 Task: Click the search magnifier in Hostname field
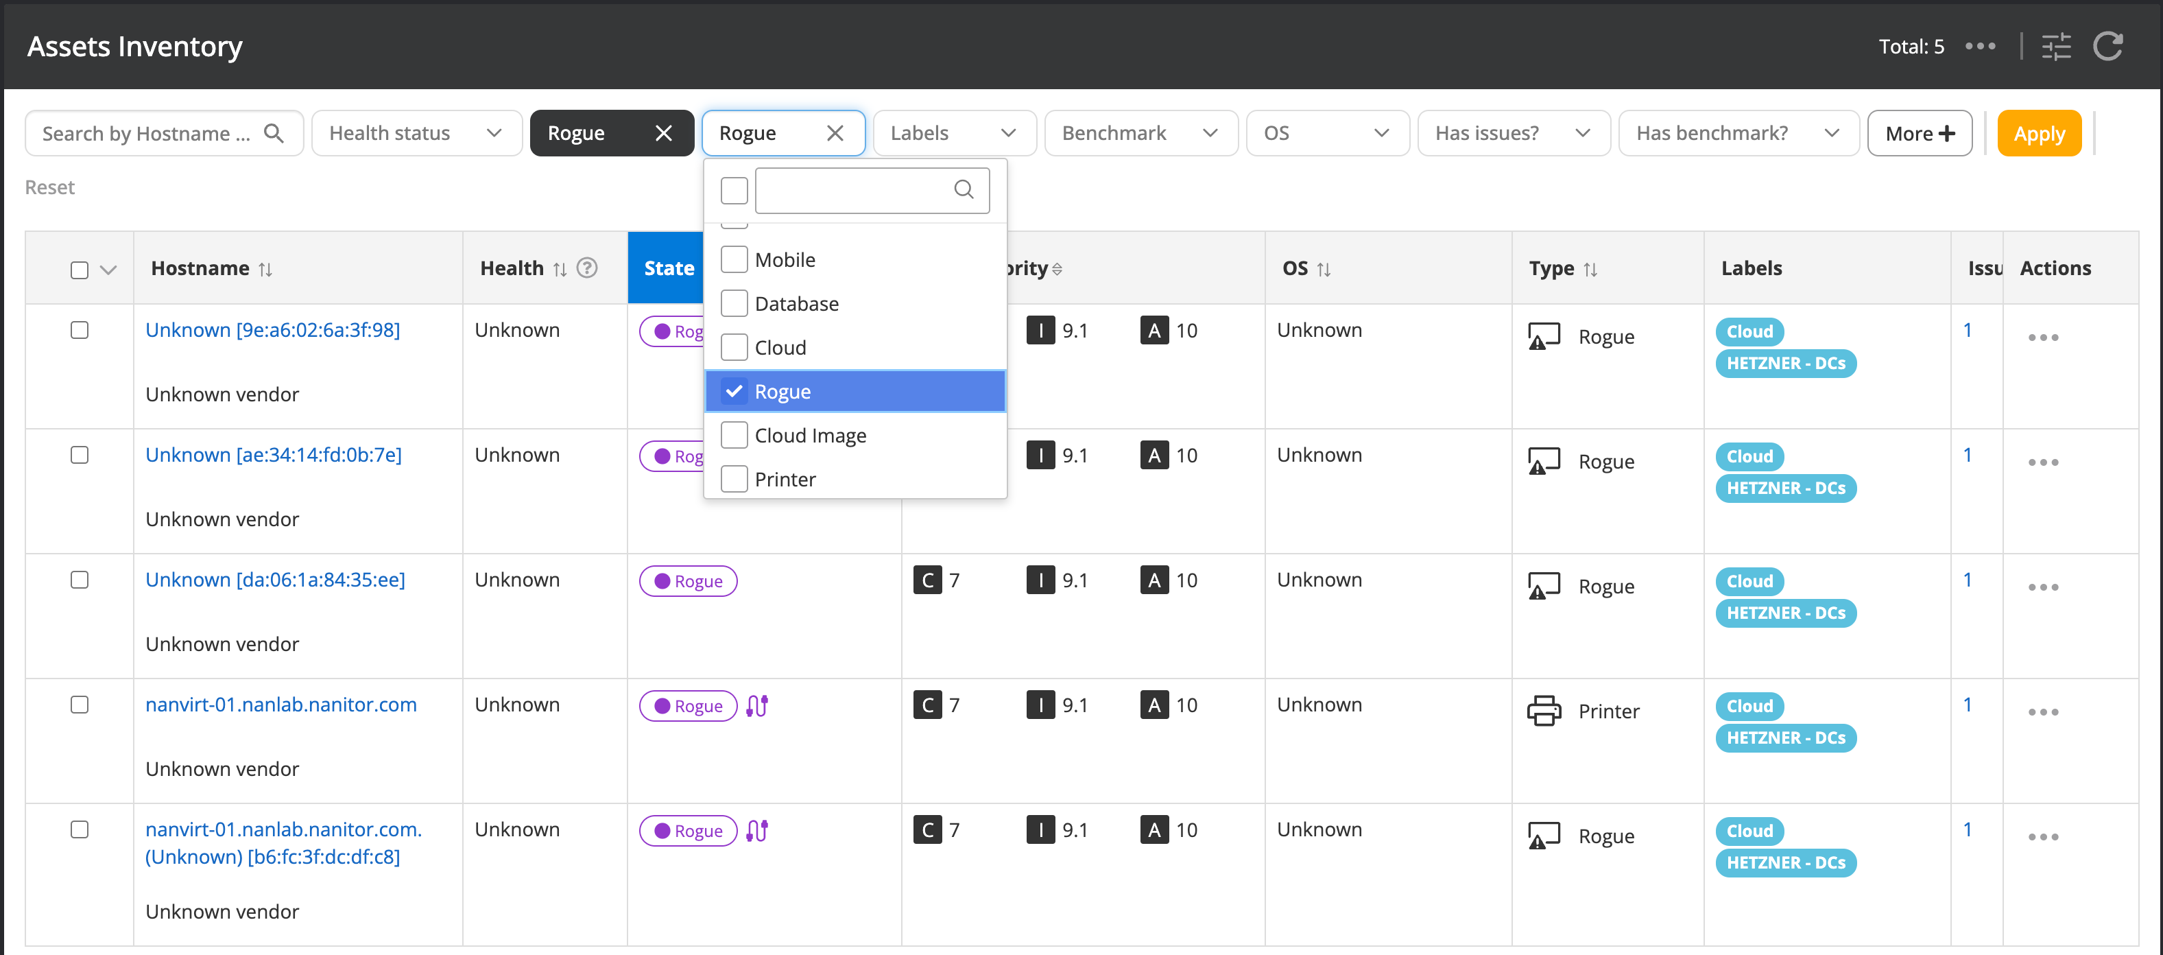274,132
